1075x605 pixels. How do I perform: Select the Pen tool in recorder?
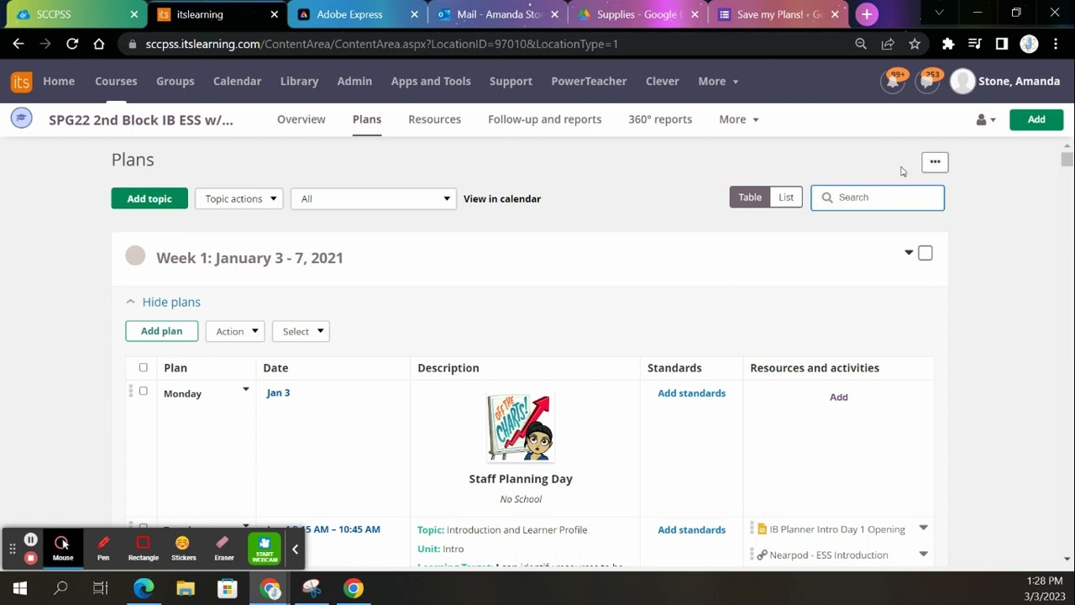click(103, 548)
